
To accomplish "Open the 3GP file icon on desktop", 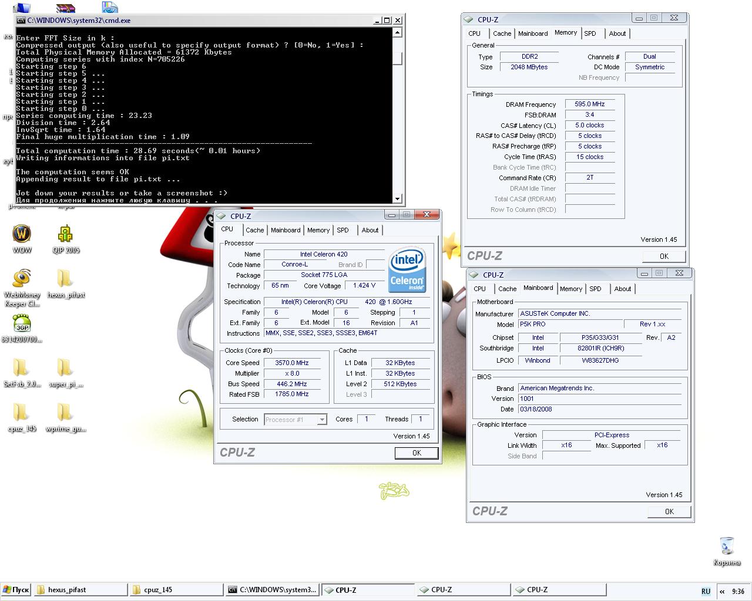I will [x=22, y=329].
